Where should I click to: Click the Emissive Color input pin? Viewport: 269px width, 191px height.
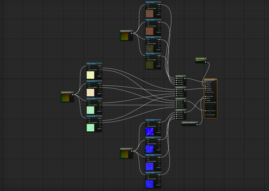click(206, 92)
